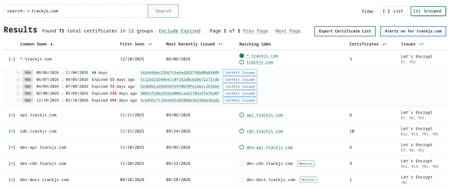The height and width of the screenshot is (189, 451).
Task: Click the Issuer column header
Action: pos(408,44)
